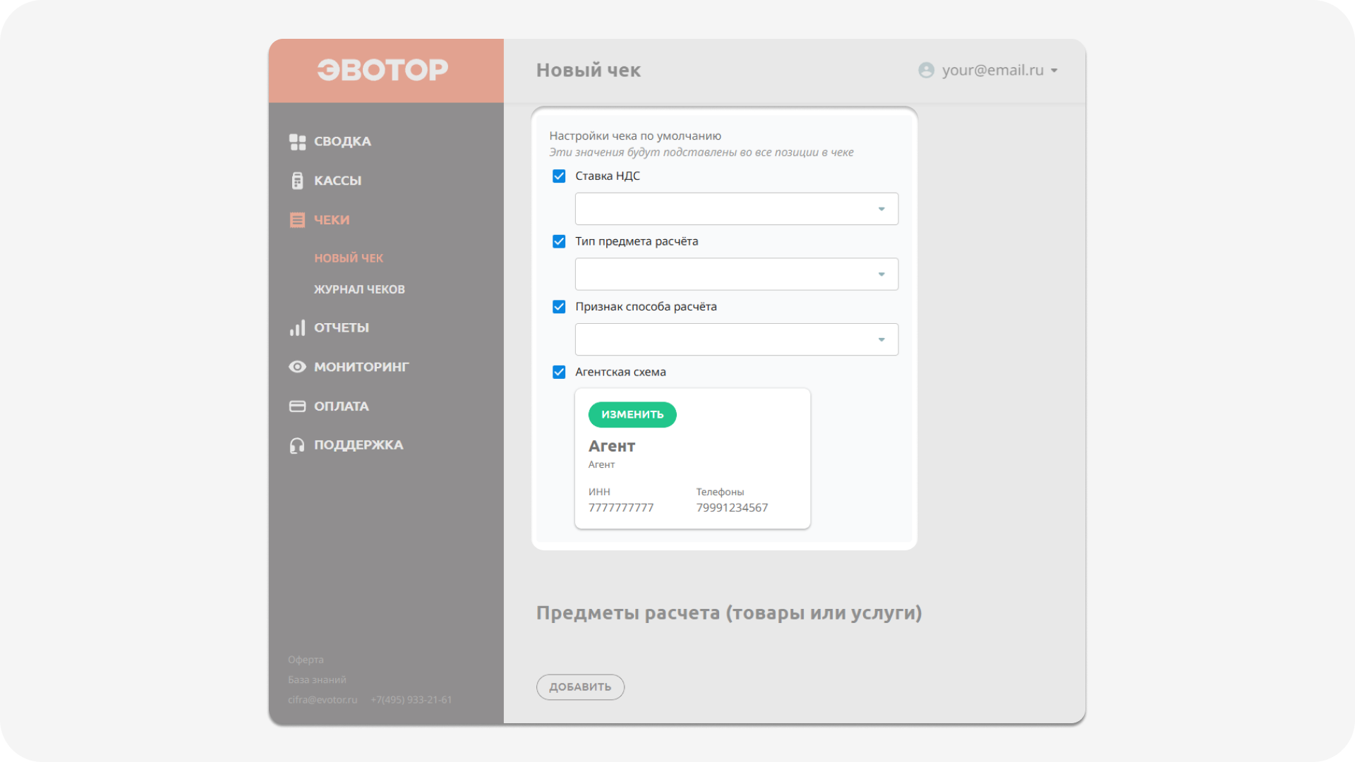
Task: Open the Новый чек submenu item
Action: [349, 258]
